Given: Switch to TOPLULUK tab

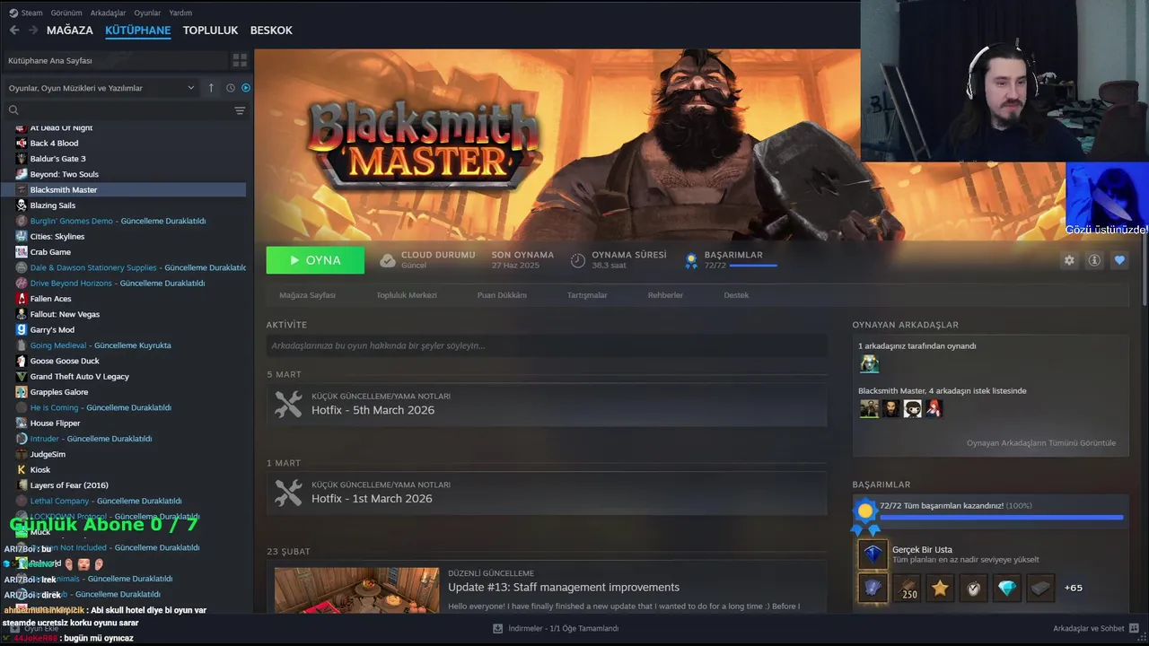Looking at the screenshot, I should click(210, 30).
